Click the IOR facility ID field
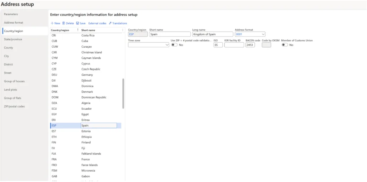 234,45
